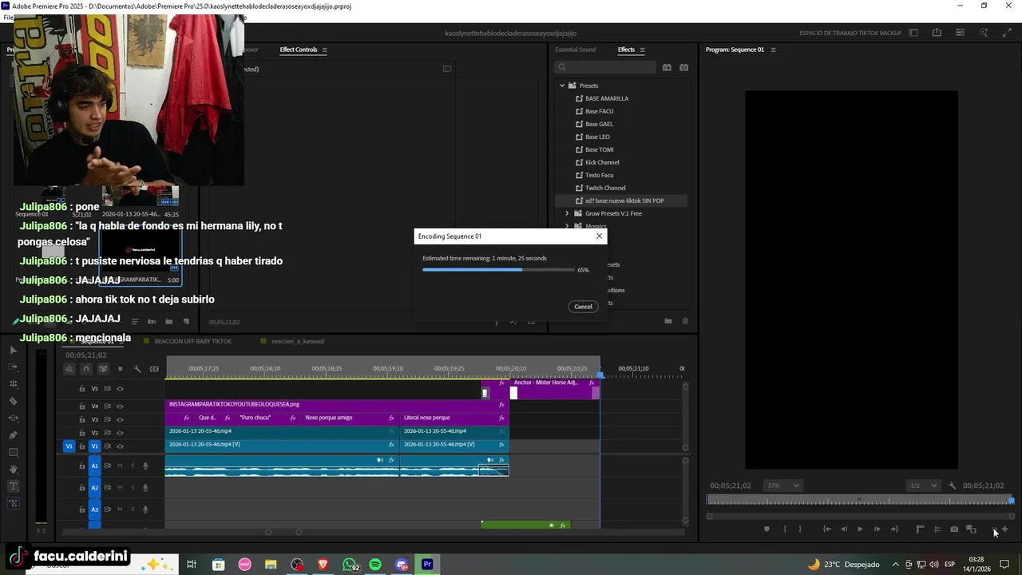This screenshot has height=575, width=1022.
Task: Open the Effect Controls tab
Action: point(299,50)
